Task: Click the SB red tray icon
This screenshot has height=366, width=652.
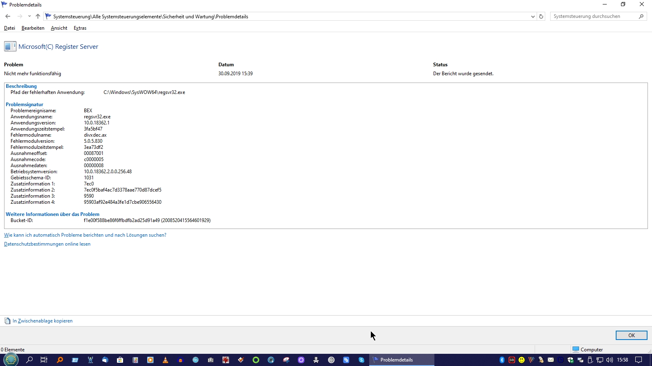Action: pos(512,360)
